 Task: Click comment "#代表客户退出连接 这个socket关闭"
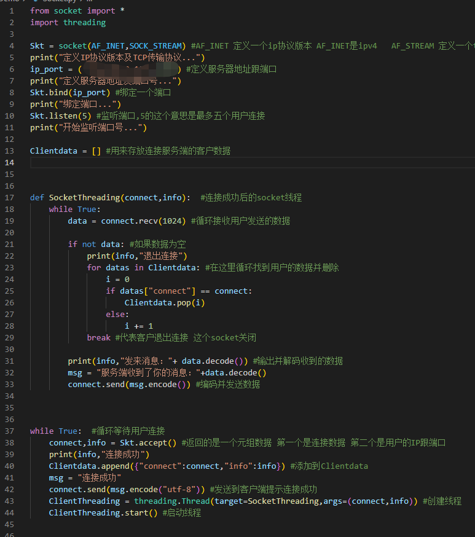(x=186, y=338)
